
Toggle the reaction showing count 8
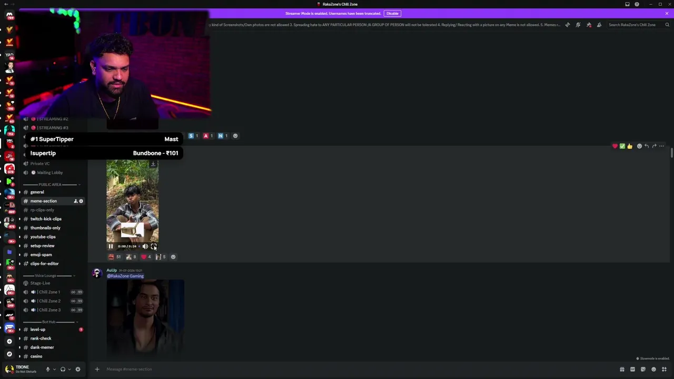(x=131, y=257)
